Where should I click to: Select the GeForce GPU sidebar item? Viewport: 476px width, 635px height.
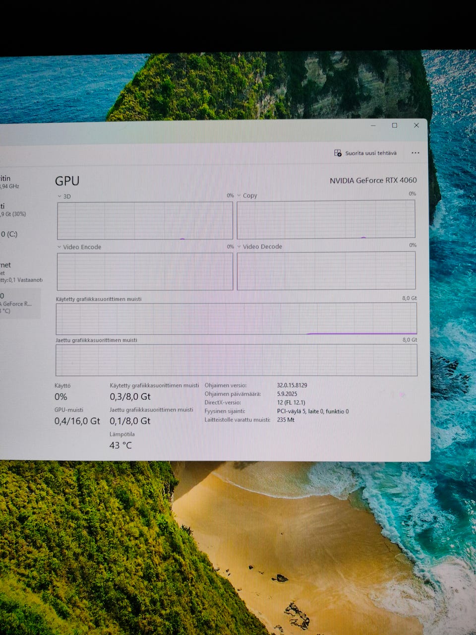[x=20, y=303]
